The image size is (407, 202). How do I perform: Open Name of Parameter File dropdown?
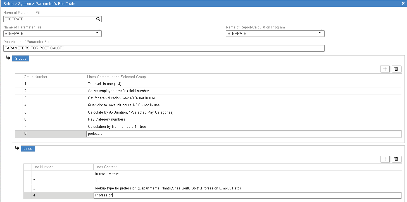click(97, 33)
